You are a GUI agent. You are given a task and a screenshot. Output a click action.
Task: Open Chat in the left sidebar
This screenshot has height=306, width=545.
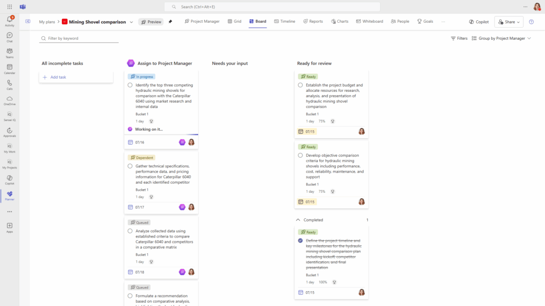[x=10, y=37]
